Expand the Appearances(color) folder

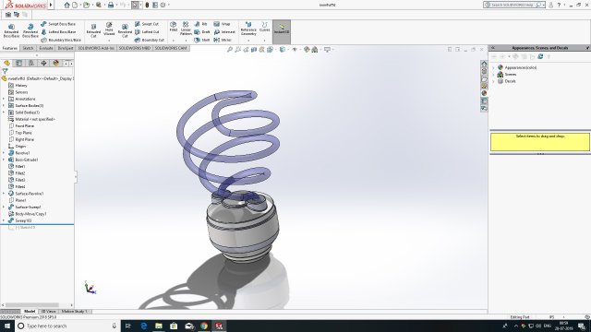[x=493, y=67]
